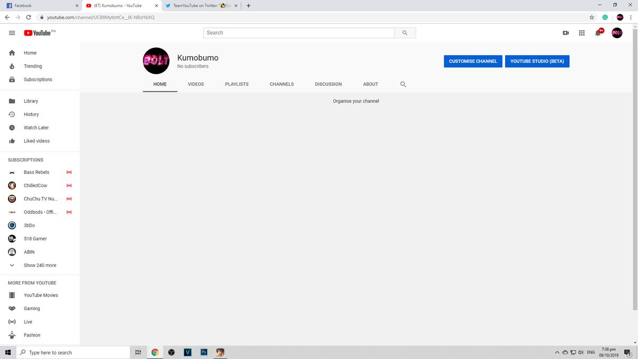This screenshot has height=359, width=638.
Task: Switch to the CHANNELS tab
Action: coord(282,84)
